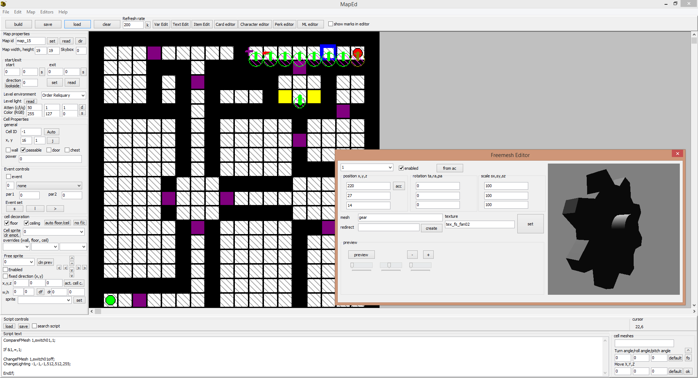Enable the wall checkbox
This screenshot has width=698, height=378.
point(8,150)
